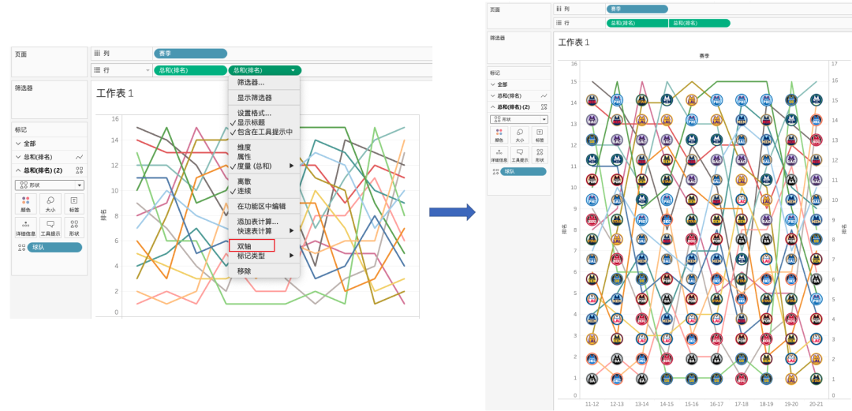Click the 详细信息 marks button in right window
Screen dimensions: 852x411
click(x=499, y=155)
